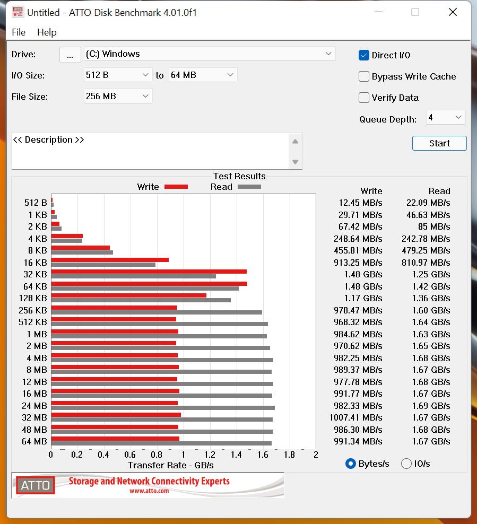Click the 32 KB write bar in chart

(x=149, y=272)
